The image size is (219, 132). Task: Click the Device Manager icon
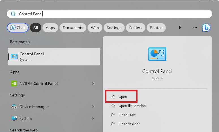pyautogui.click(x=14, y=107)
